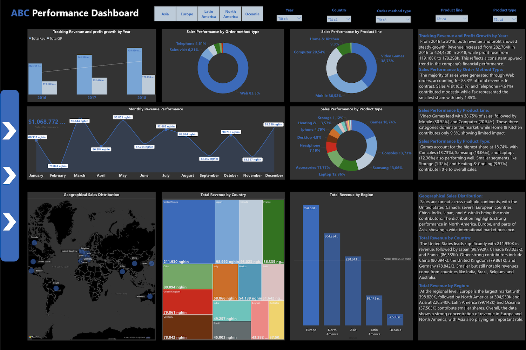
Task: Select the United States bubble on the map
Action: point(33,262)
